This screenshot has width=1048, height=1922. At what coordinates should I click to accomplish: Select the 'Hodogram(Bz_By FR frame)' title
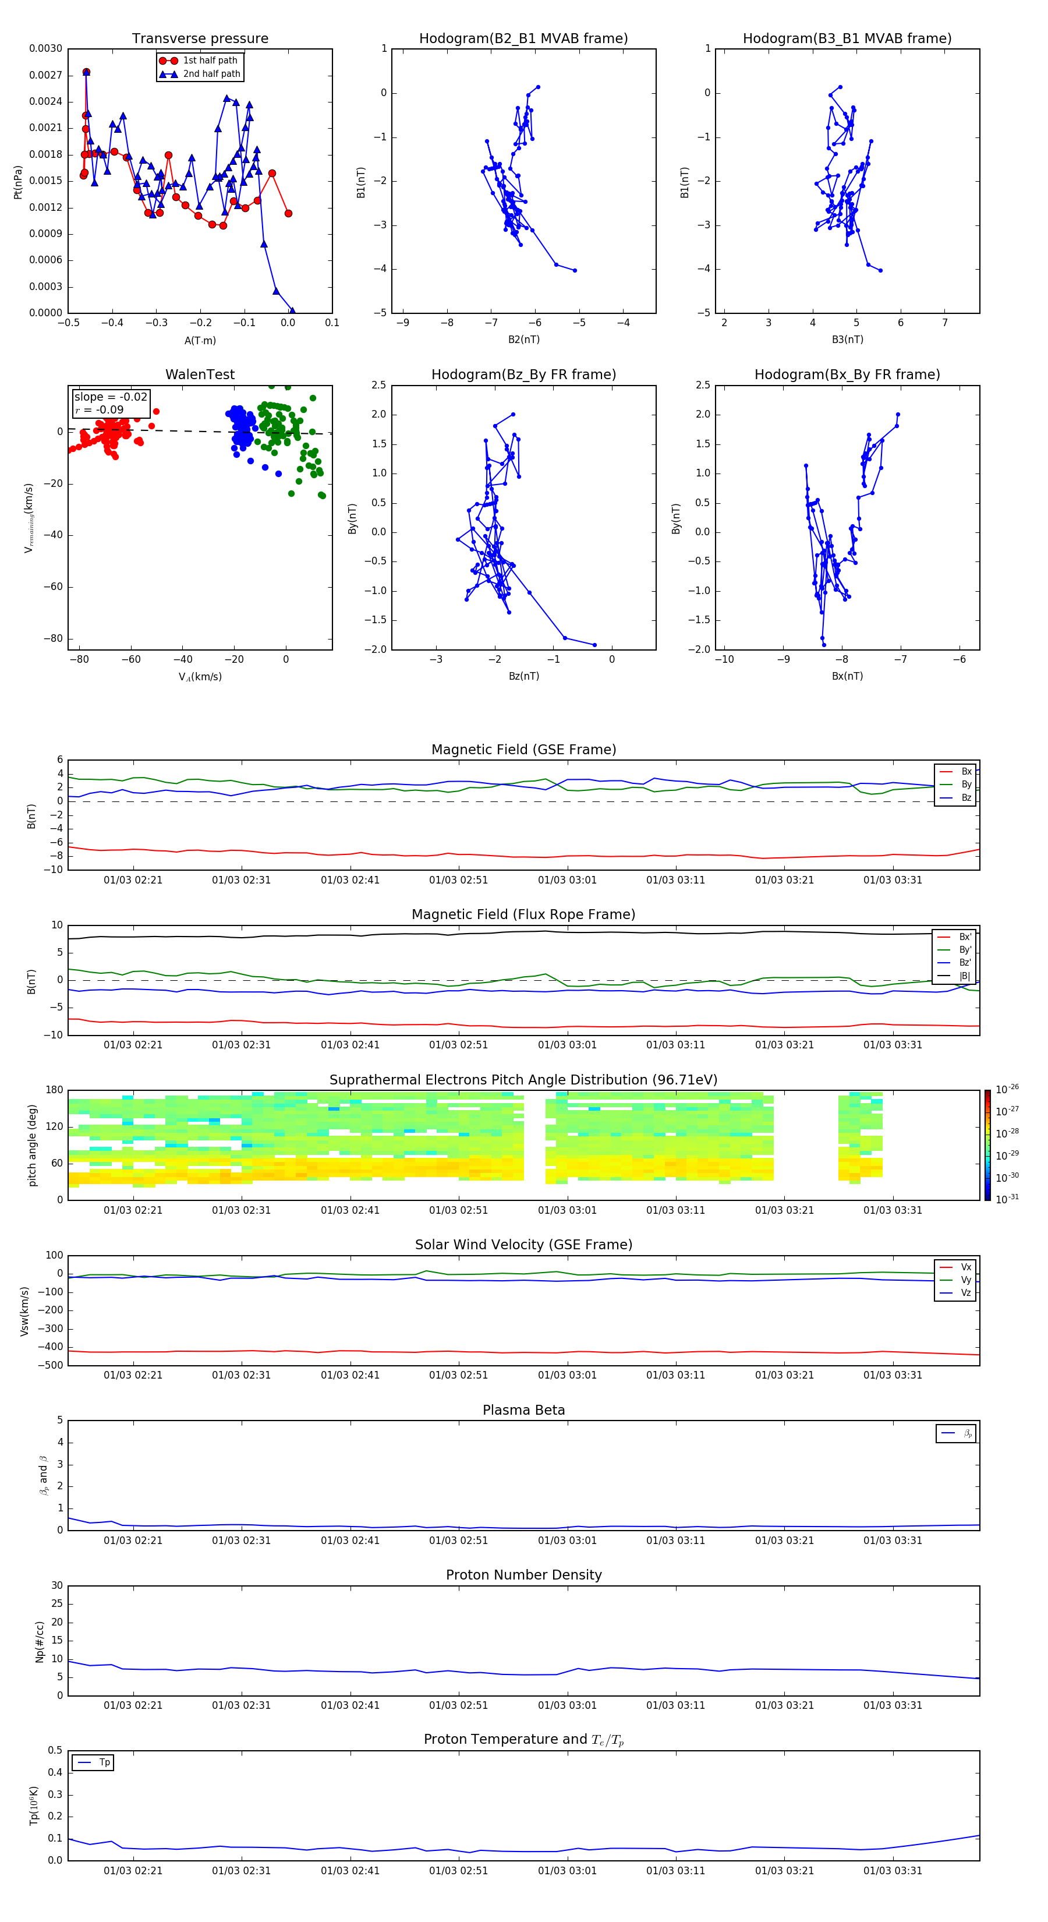pyautogui.click(x=523, y=374)
